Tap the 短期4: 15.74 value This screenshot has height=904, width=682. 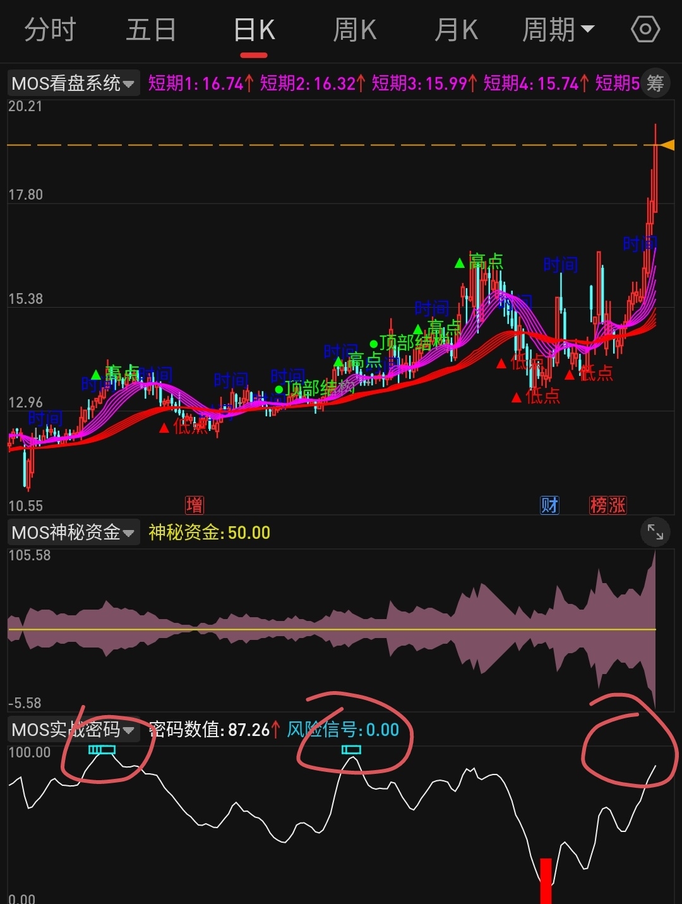tap(536, 83)
